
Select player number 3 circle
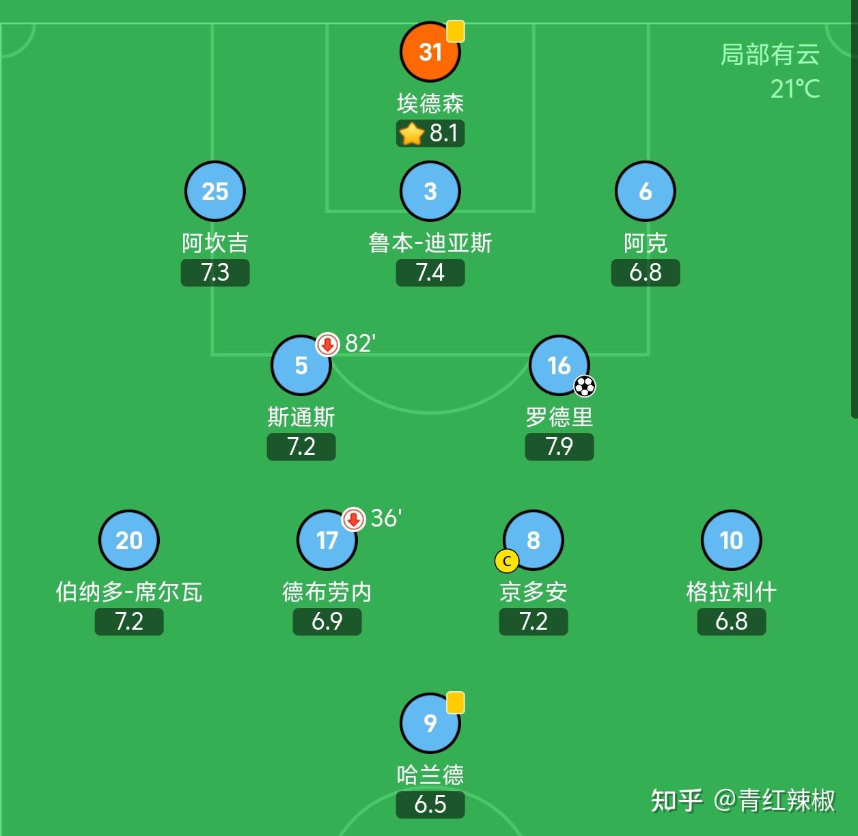[x=430, y=191]
